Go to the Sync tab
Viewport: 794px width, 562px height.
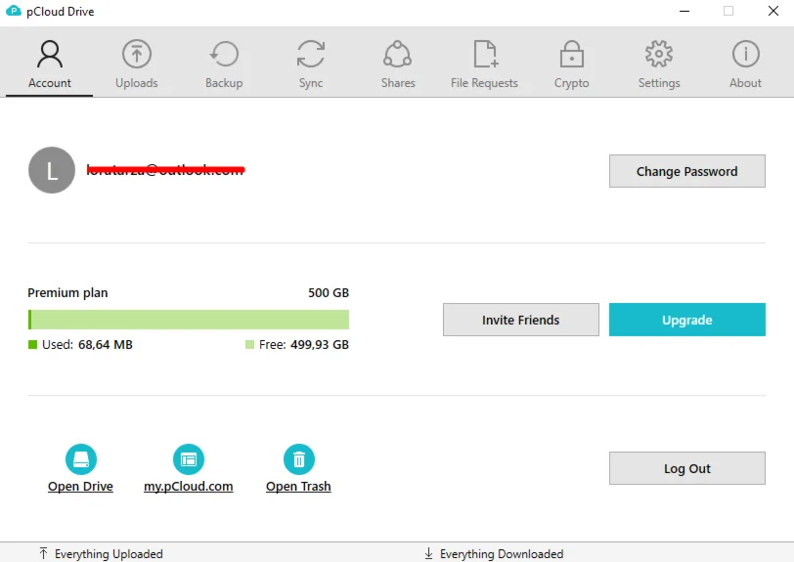[310, 65]
